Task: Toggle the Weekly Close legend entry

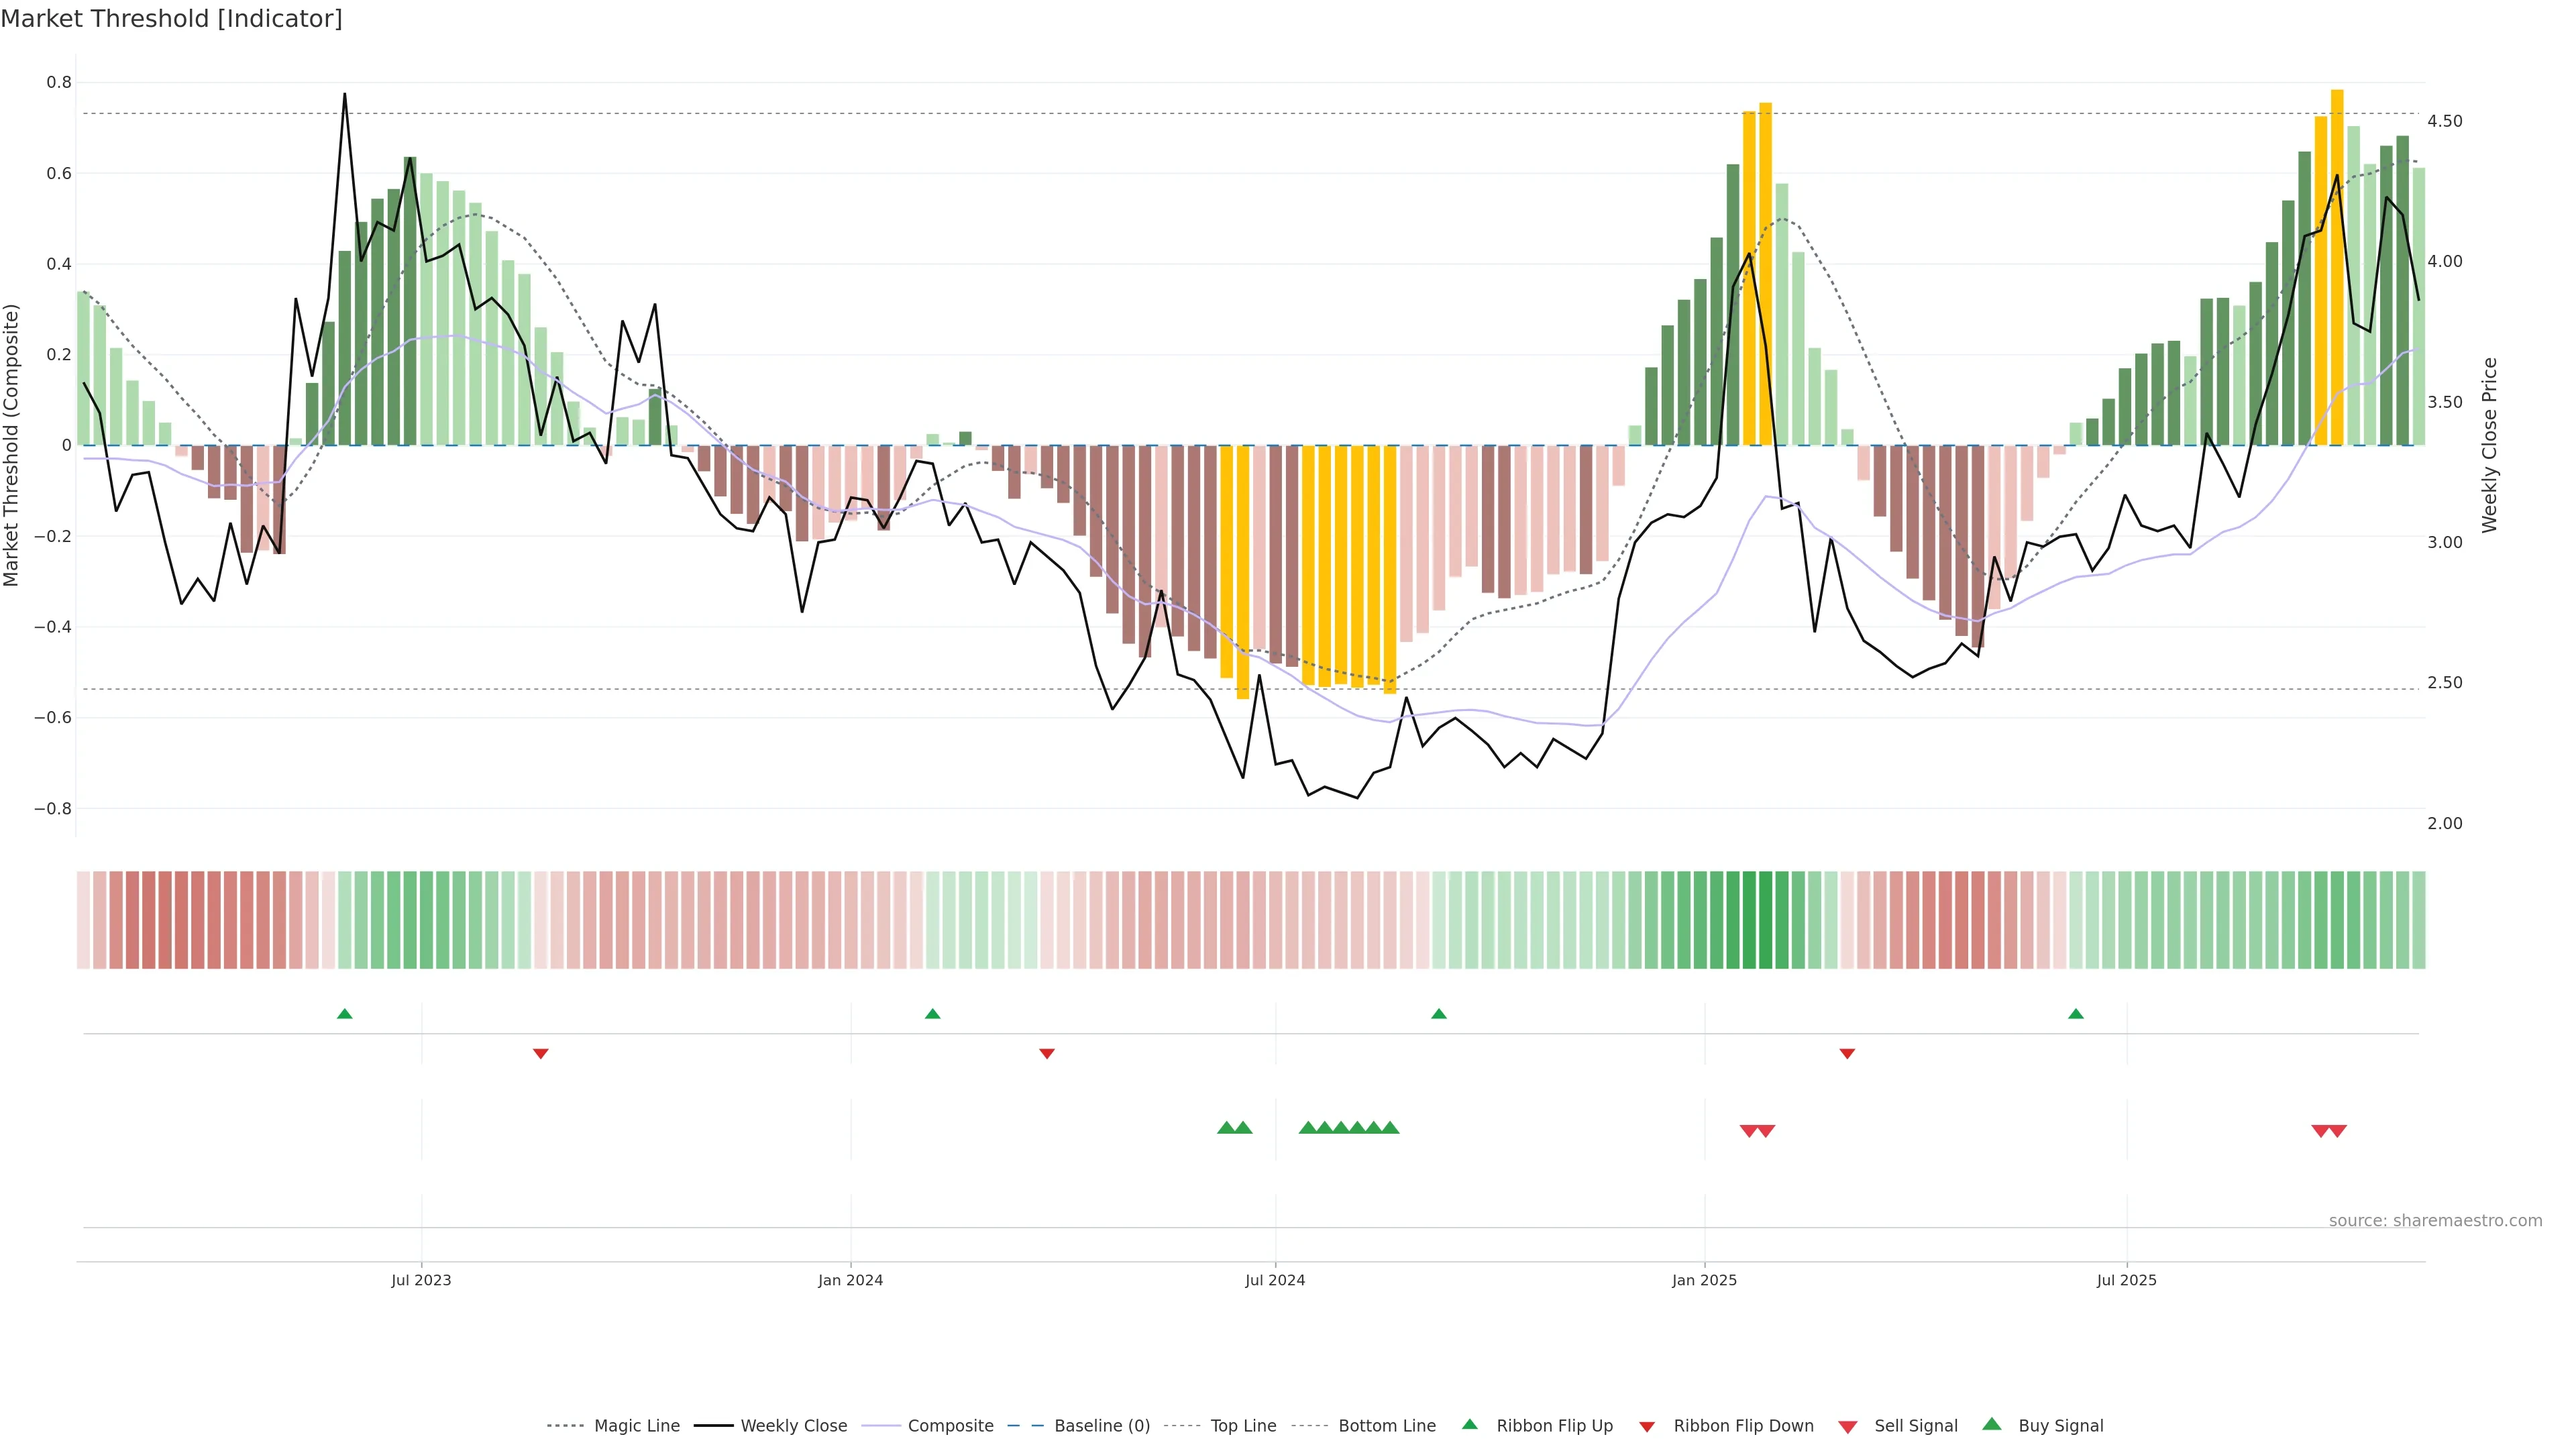Action: coord(793,1426)
